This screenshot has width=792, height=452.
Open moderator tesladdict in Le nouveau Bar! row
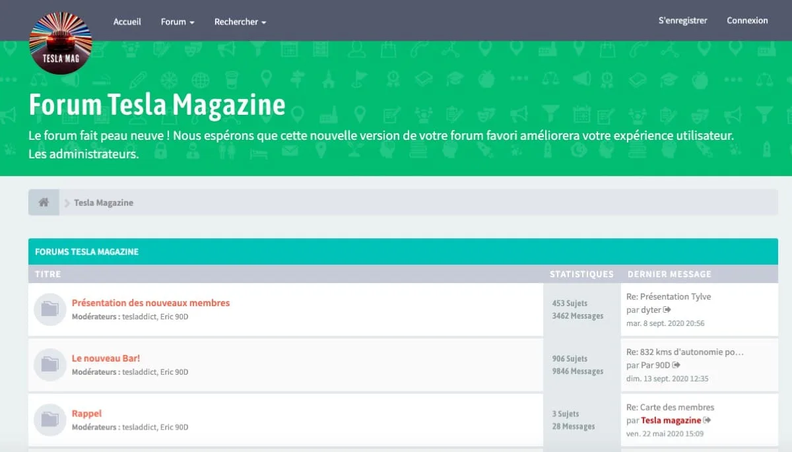coord(140,372)
